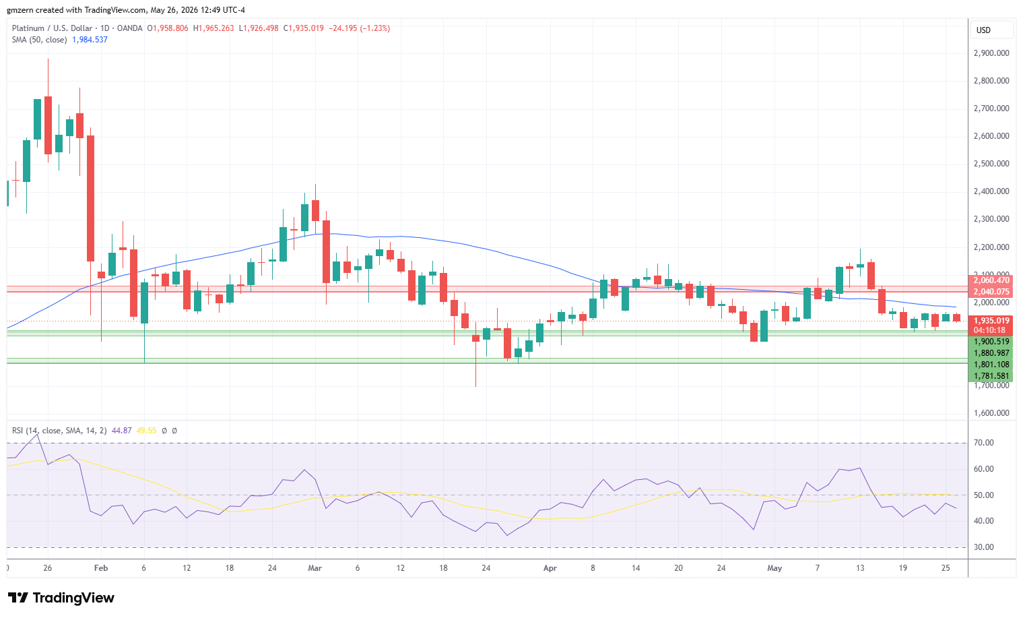Click the yellow RSI average value 49.55
1023x618 pixels.
click(146, 431)
